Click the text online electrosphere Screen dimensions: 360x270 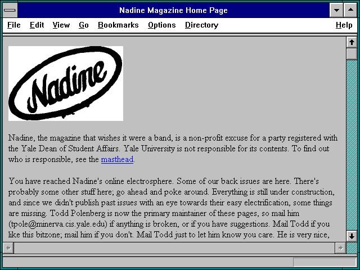tap(138, 181)
